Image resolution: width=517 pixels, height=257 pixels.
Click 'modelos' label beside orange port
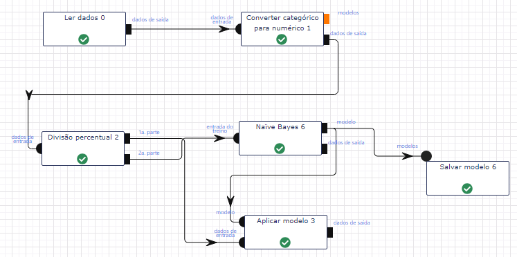(348, 12)
